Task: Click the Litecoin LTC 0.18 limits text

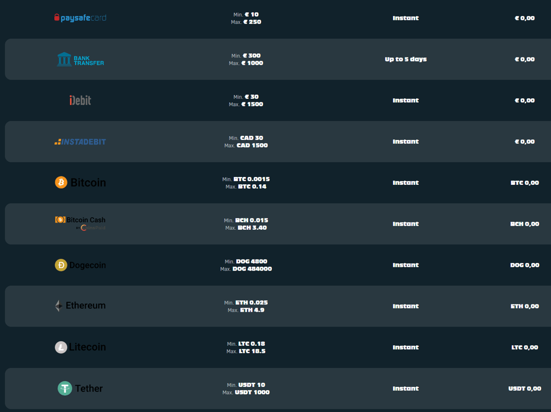Action: click(x=246, y=347)
